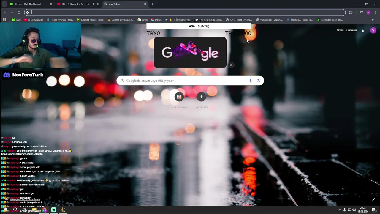380x214 pixels.
Task: Open the League of Legends taskbar icon
Action: click(63, 210)
